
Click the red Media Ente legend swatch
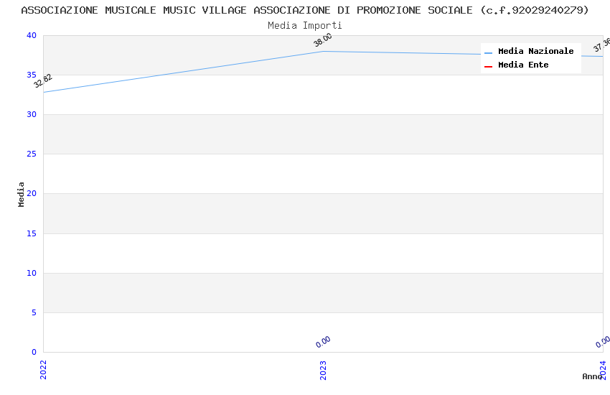pyautogui.click(x=489, y=66)
